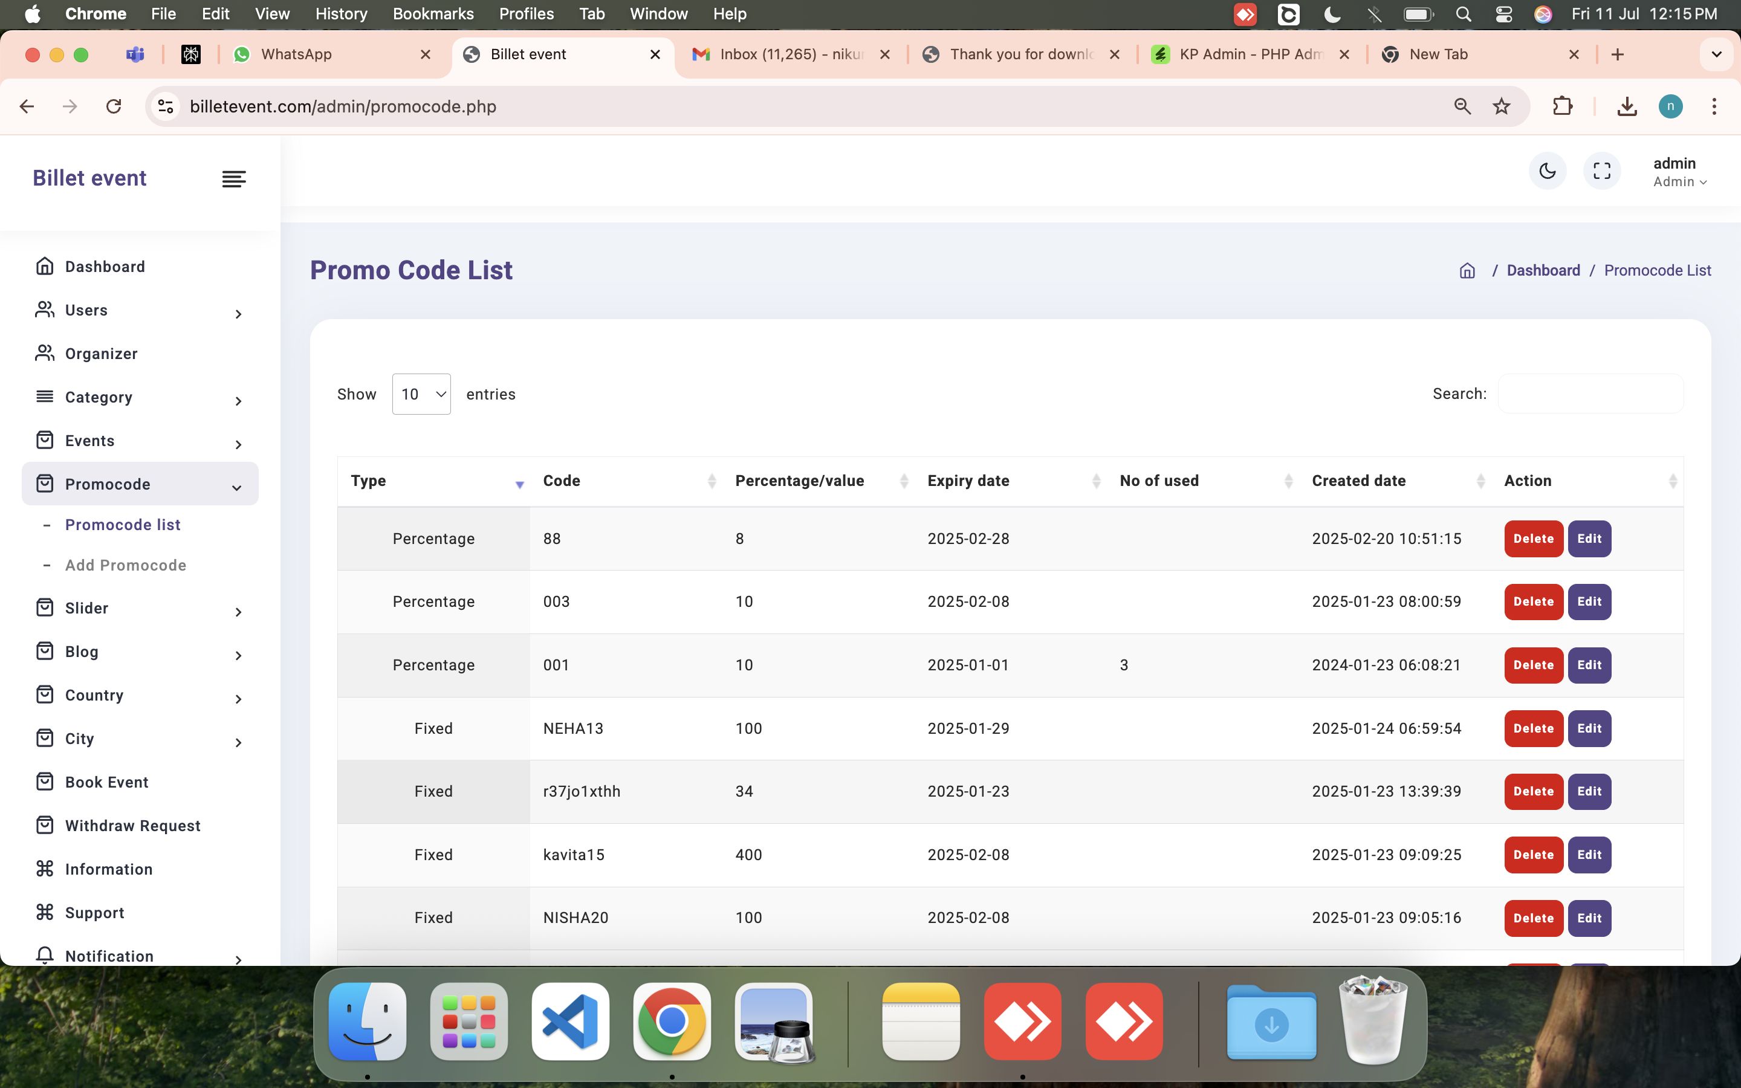The height and width of the screenshot is (1088, 1741).
Task: Click the home icon in breadcrumb
Action: click(x=1467, y=271)
